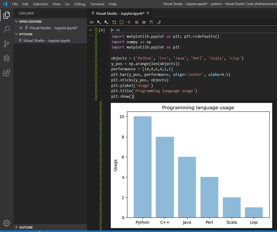Interrupt execution using the red square icon

[x=121, y=22]
